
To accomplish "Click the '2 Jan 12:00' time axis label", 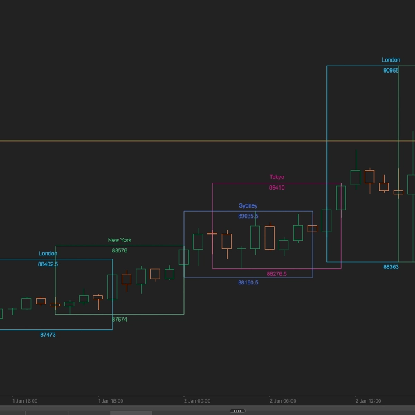I will (x=369, y=401).
